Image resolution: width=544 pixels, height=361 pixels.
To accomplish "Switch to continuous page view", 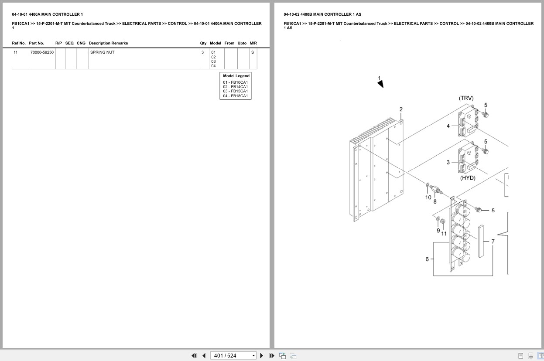I will pos(530,356).
